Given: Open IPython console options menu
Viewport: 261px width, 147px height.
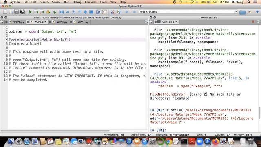Looking at the screenshot, I should click(258, 22).
